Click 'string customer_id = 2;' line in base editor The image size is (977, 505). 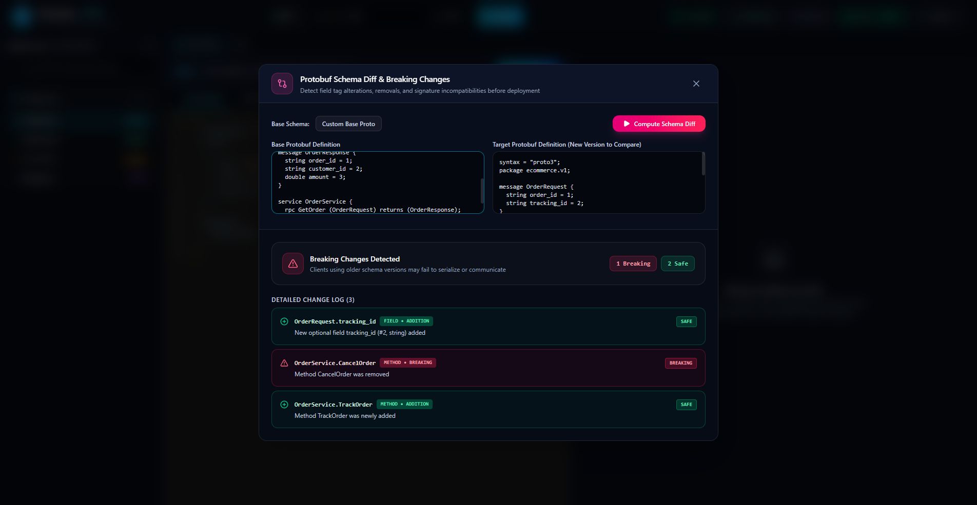tap(323, 169)
